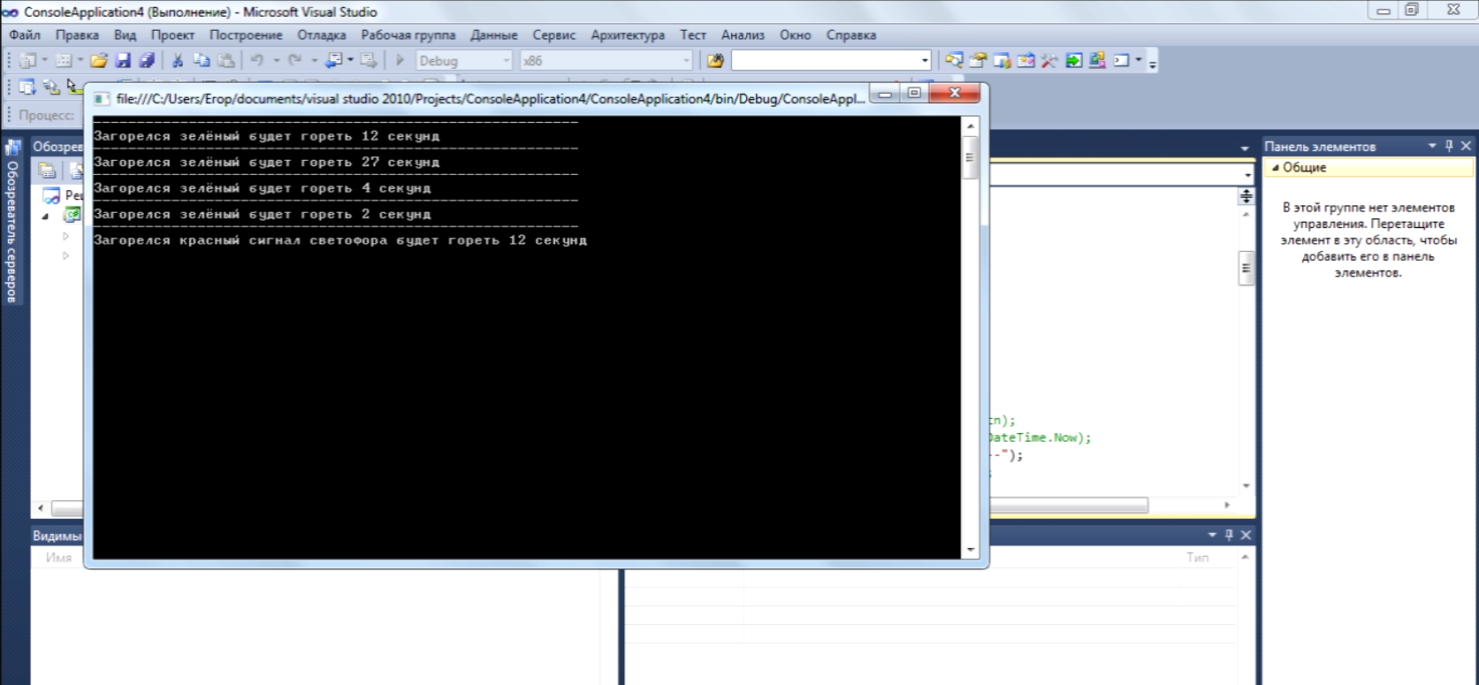Open the Find combo box dropdown arrow

[x=925, y=61]
